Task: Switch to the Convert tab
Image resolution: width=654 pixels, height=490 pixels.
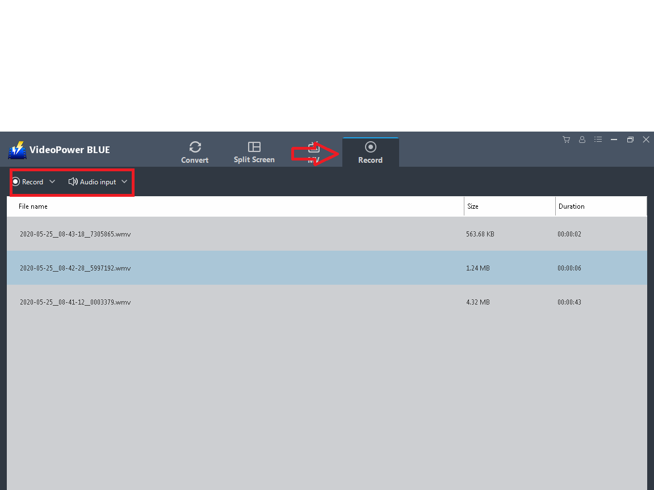Action: point(195,152)
